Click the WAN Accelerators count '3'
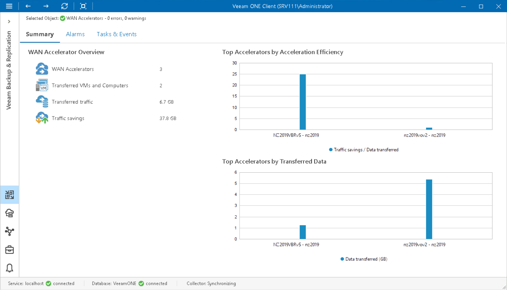The image size is (507, 290). point(161,69)
